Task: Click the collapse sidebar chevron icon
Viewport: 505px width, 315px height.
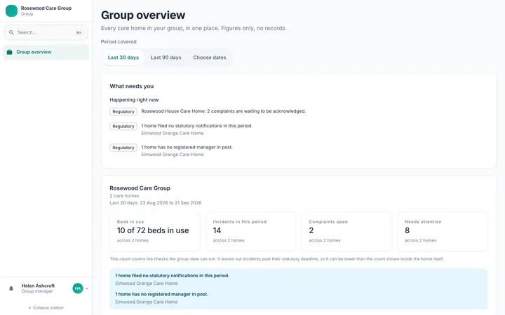Action: (30, 307)
